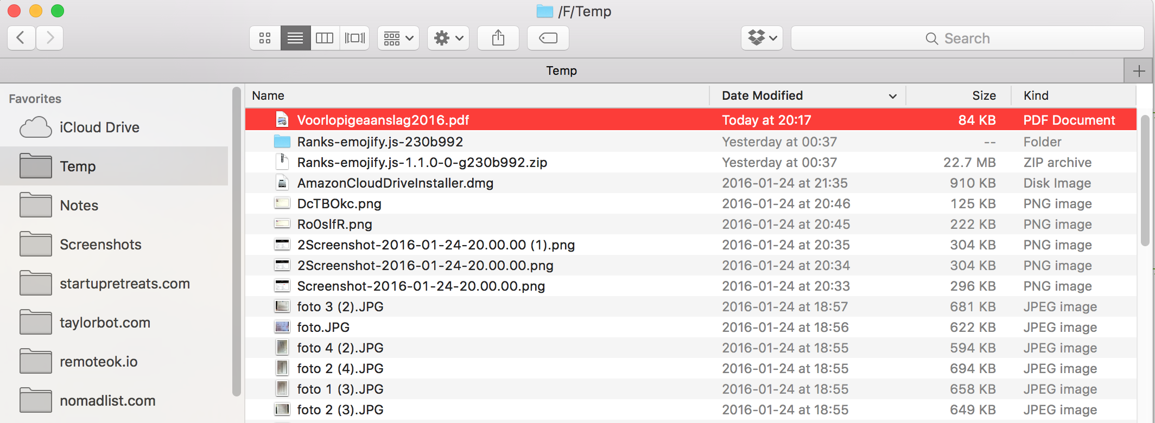The width and height of the screenshot is (1155, 423).
Task: Zoom the window with the green button
Action: pyautogui.click(x=58, y=11)
